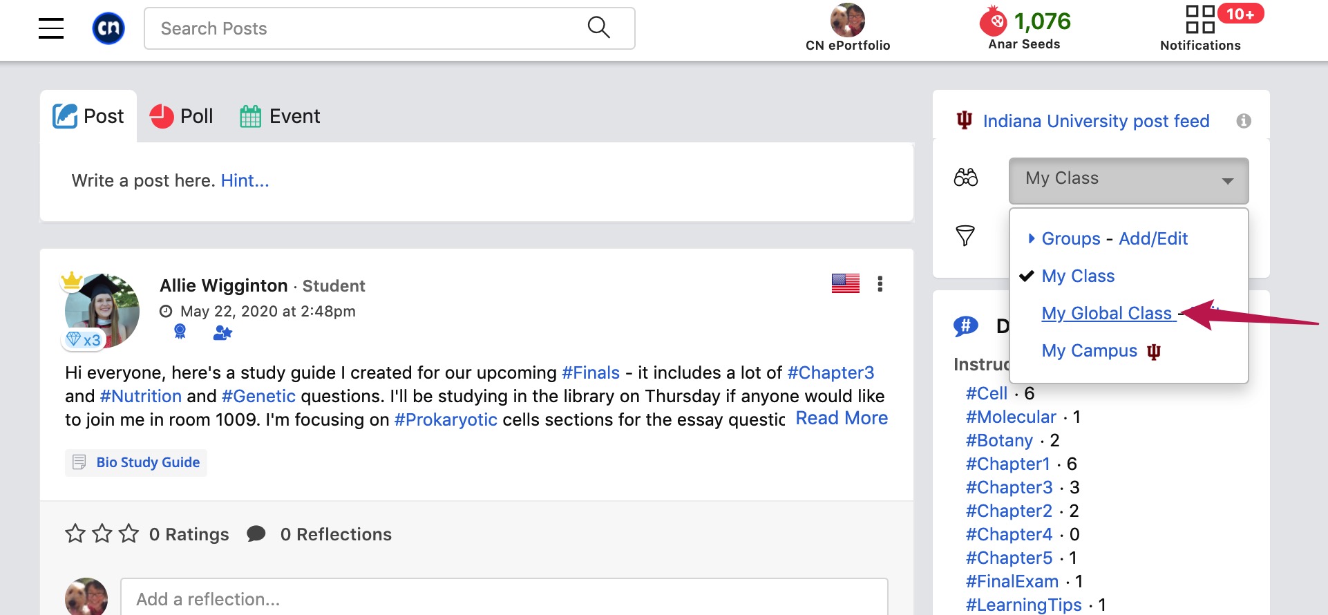Click the Anar Seeds pomegranate icon
Image resolution: width=1328 pixels, height=615 pixels.
[x=994, y=21]
